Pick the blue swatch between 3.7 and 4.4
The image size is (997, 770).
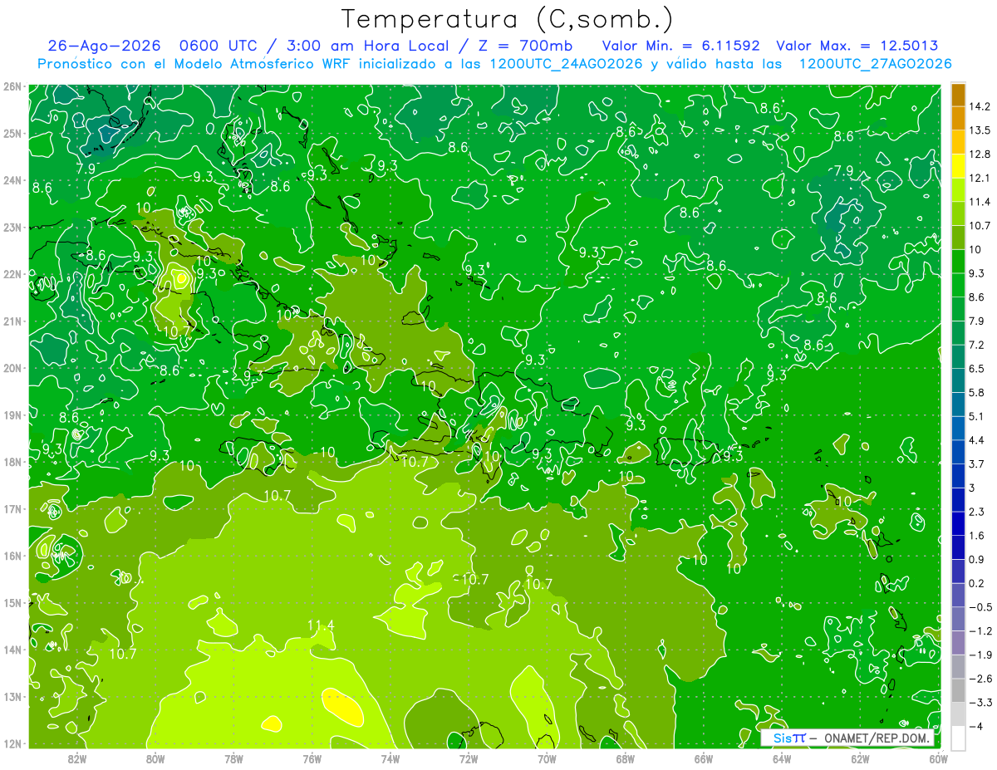pos(958,452)
